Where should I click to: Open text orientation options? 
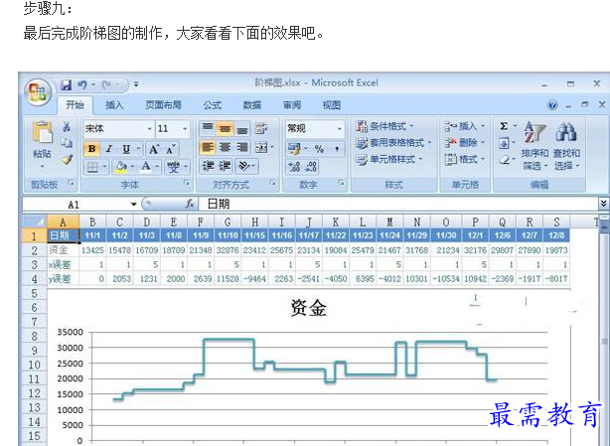(244, 167)
